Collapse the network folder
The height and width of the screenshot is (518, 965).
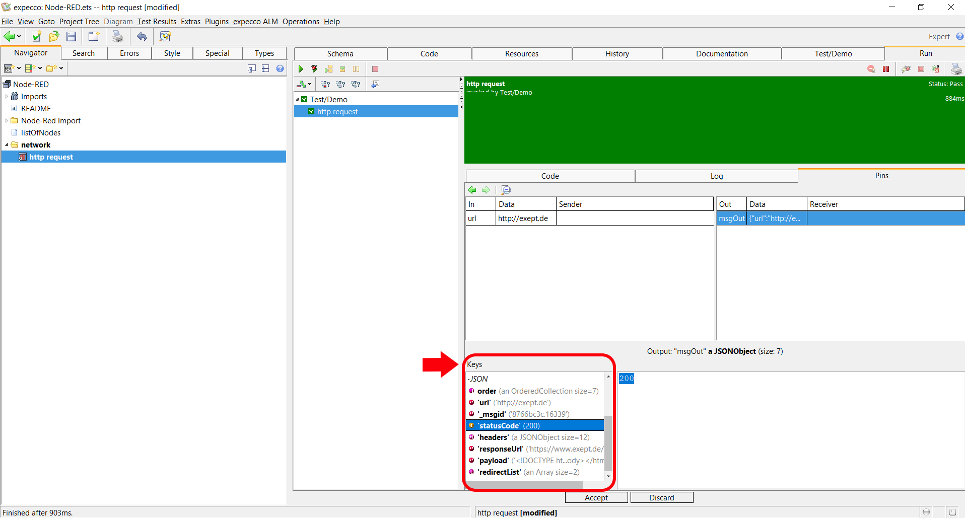coord(7,145)
